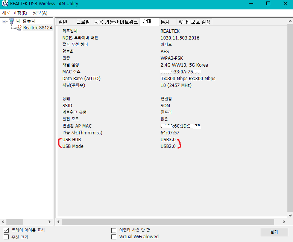Click the REALTEK manufacturer value
This screenshot has height=242, width=293.
point(170,31)
